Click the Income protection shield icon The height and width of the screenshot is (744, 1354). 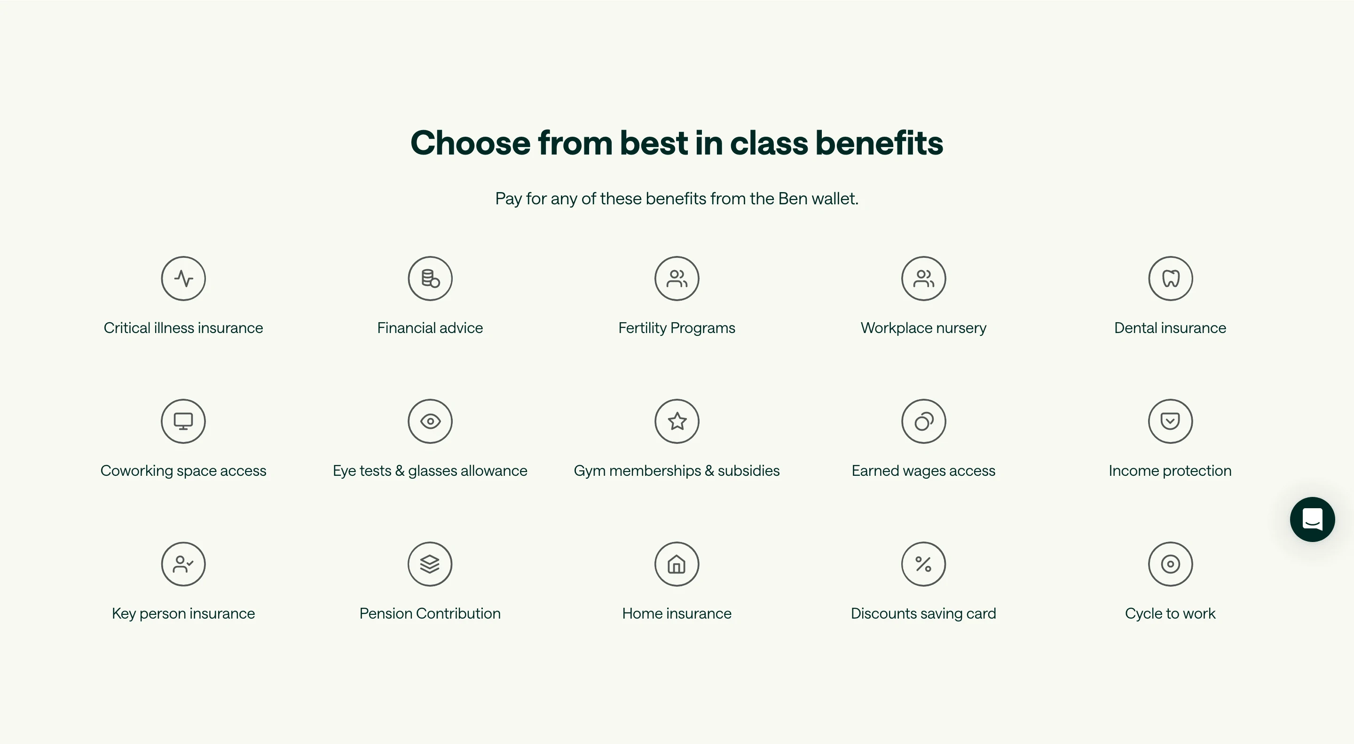point(1170,421)
